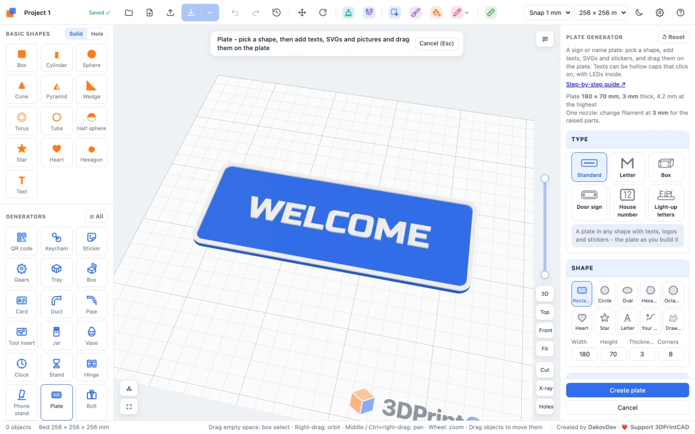Choose the Letter plate type
Image resolution: width=695 pixels, height=434 pixels.
[627, 167]
